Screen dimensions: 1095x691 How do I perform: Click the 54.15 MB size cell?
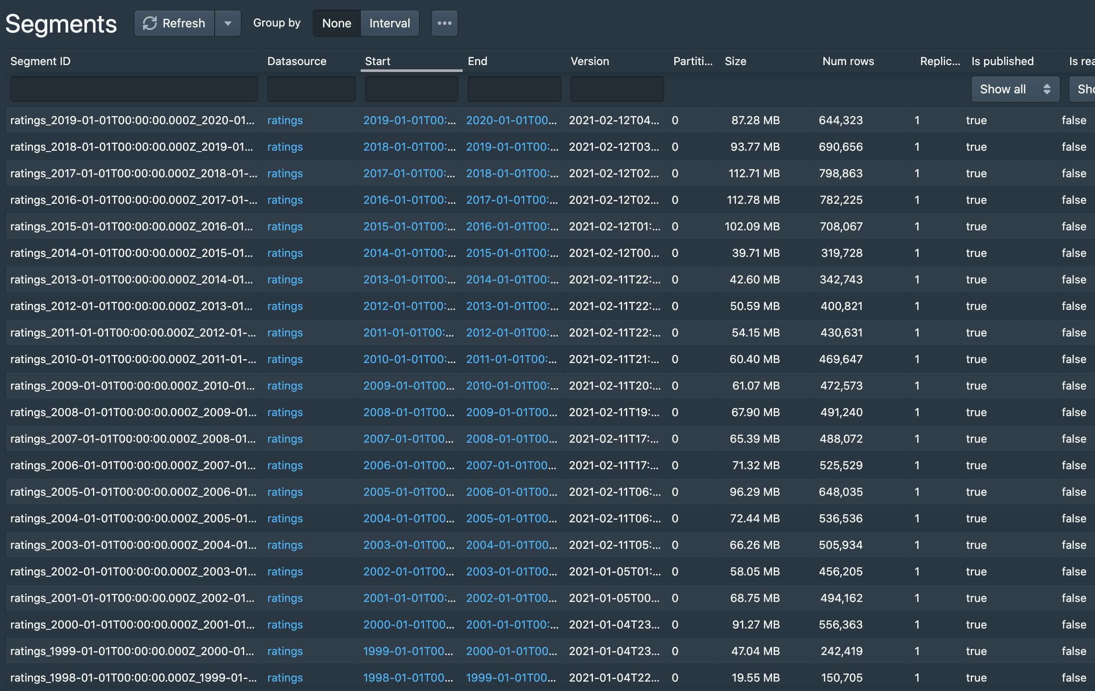[x=755, y=333]
